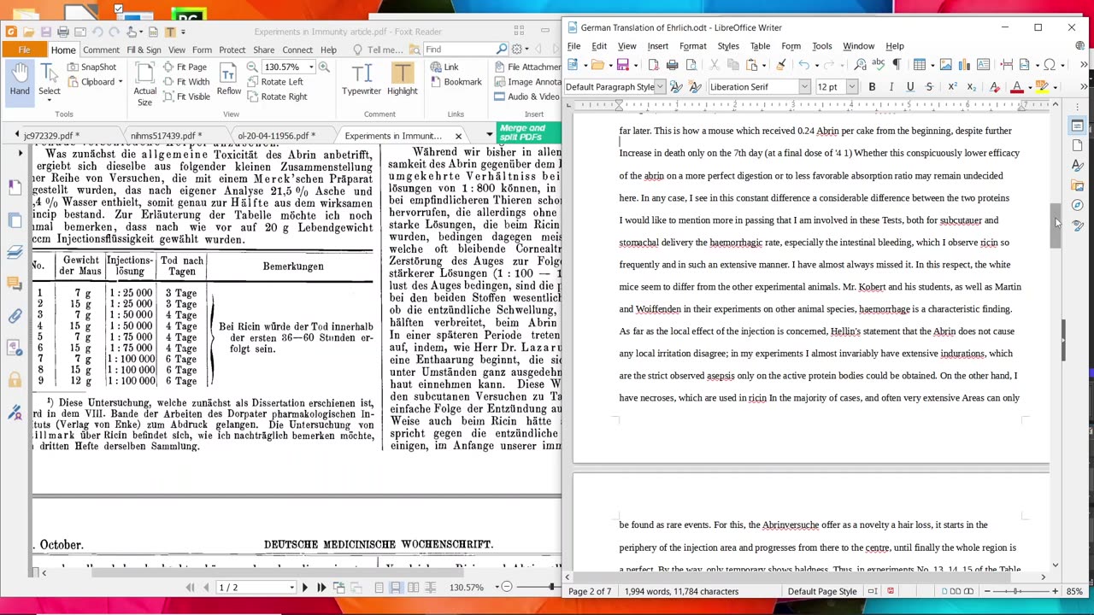
Task: Toggle formatting marks (pilcrow) in Writer
Action: tap(896, 65)
